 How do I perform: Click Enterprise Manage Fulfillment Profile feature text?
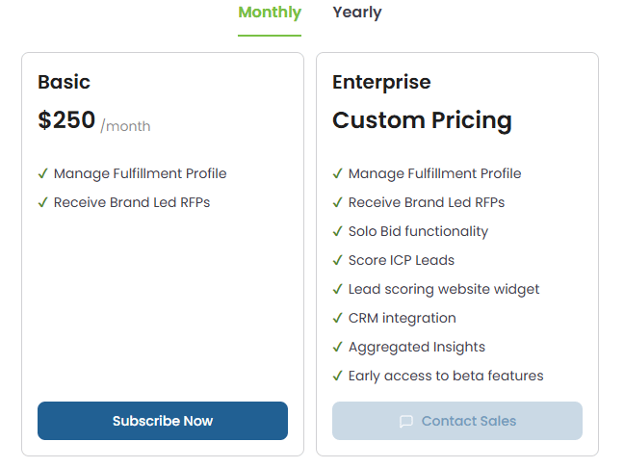pyautogui.click(x=434, y=174)
